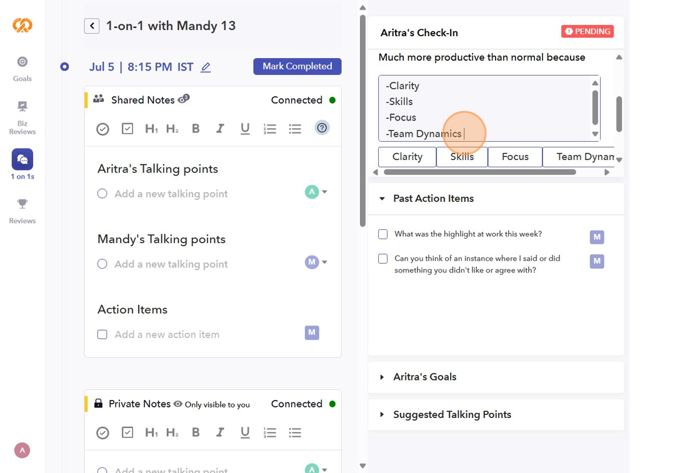The image size is (700, 473).
Task: Toggle italic in Shared Notes toolbar
Action: coord(219,129)
